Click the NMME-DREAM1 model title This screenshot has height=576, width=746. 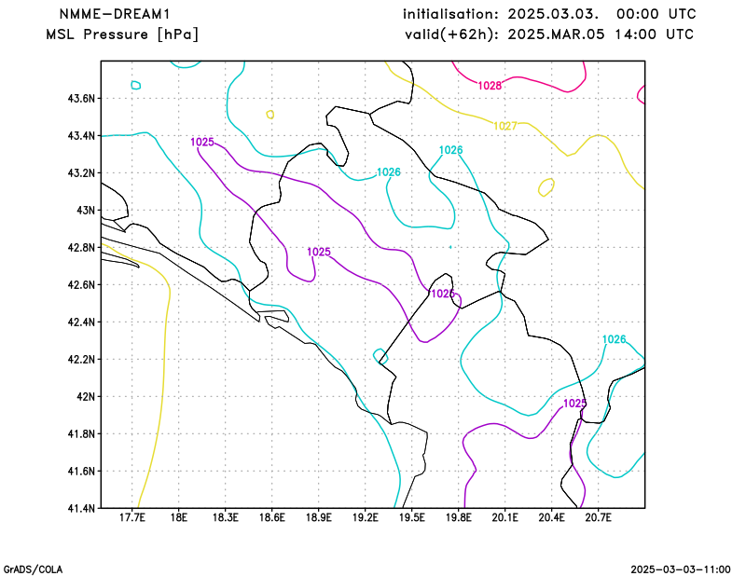(115, 14)
